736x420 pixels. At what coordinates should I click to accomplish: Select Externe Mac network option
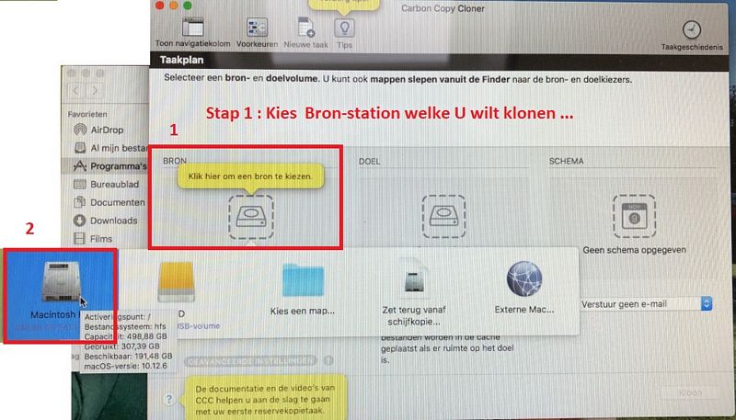[523, 288]
